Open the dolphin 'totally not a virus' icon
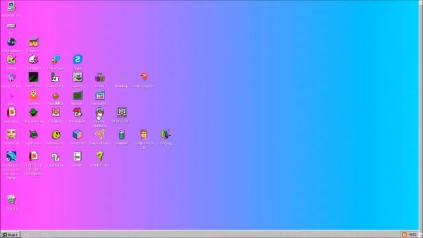 point(11,157)
